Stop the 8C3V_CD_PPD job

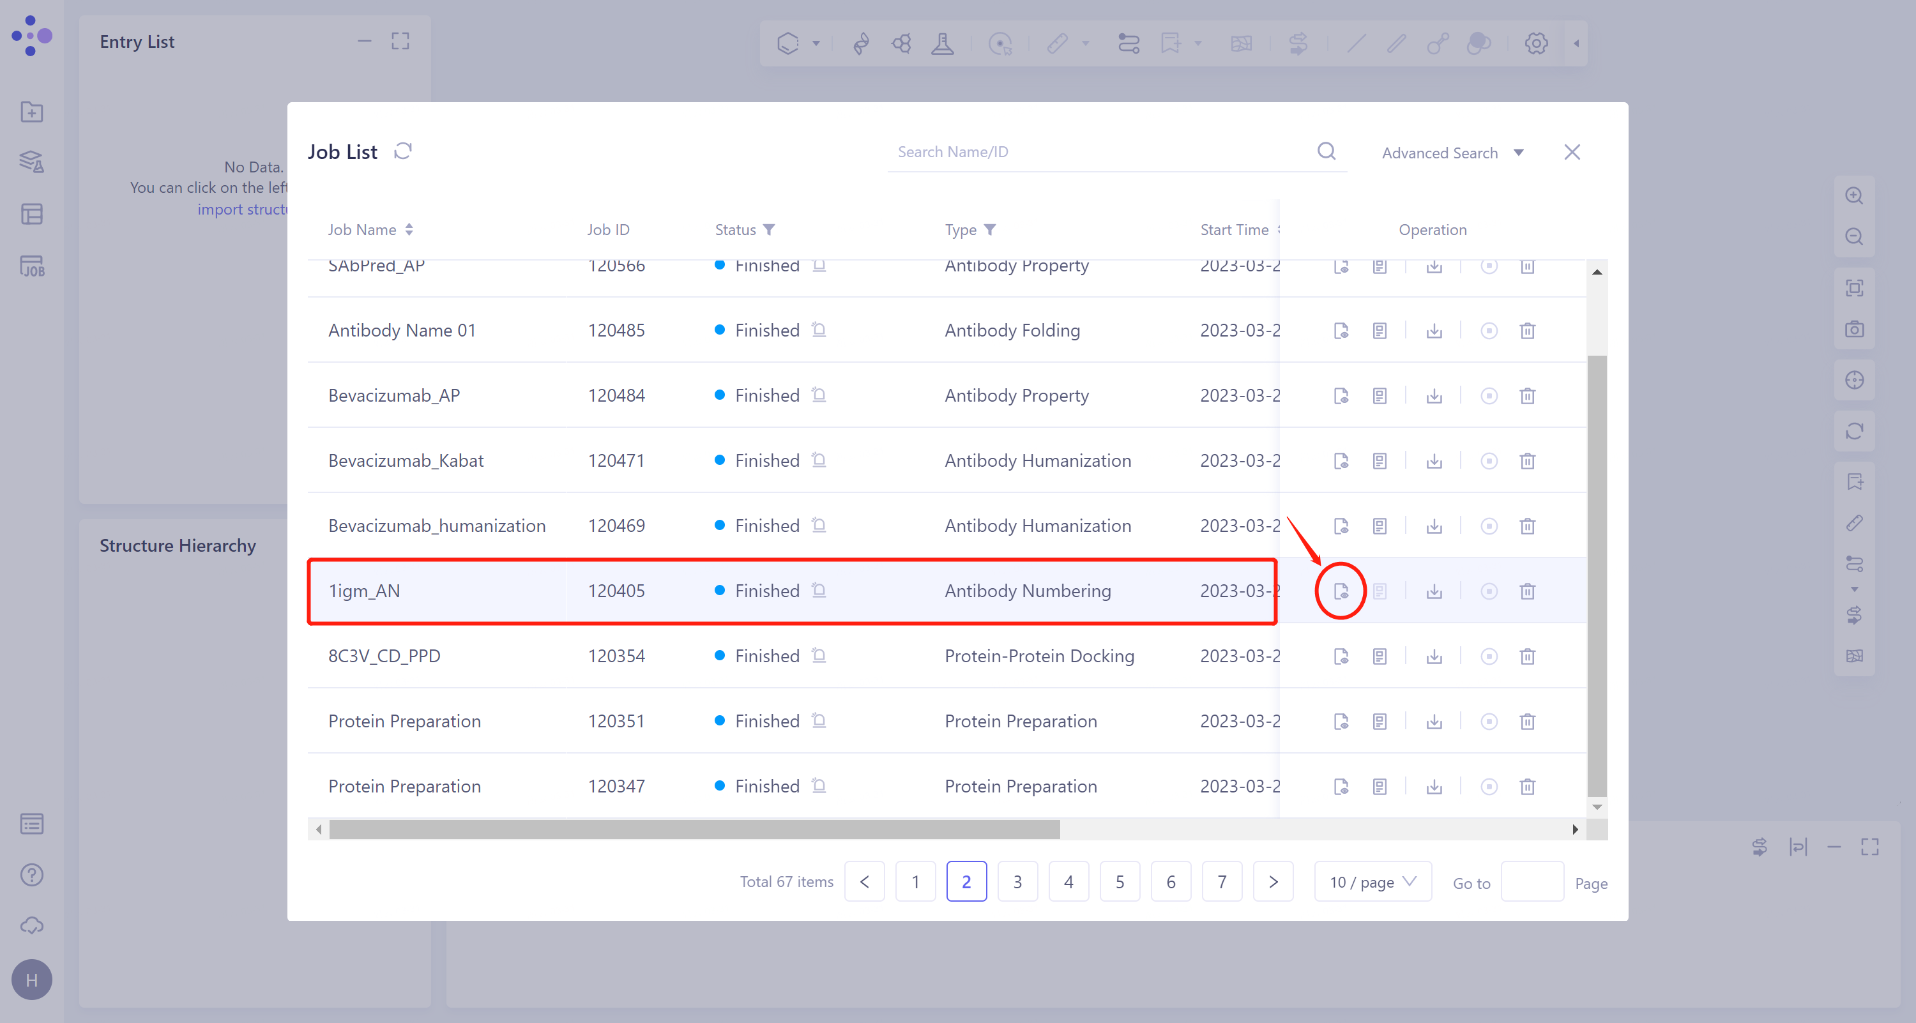1488,656
